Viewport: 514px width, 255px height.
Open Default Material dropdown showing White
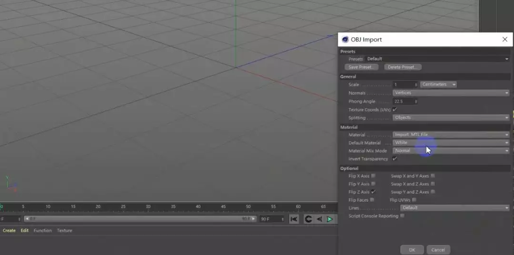tap(451, 143)
